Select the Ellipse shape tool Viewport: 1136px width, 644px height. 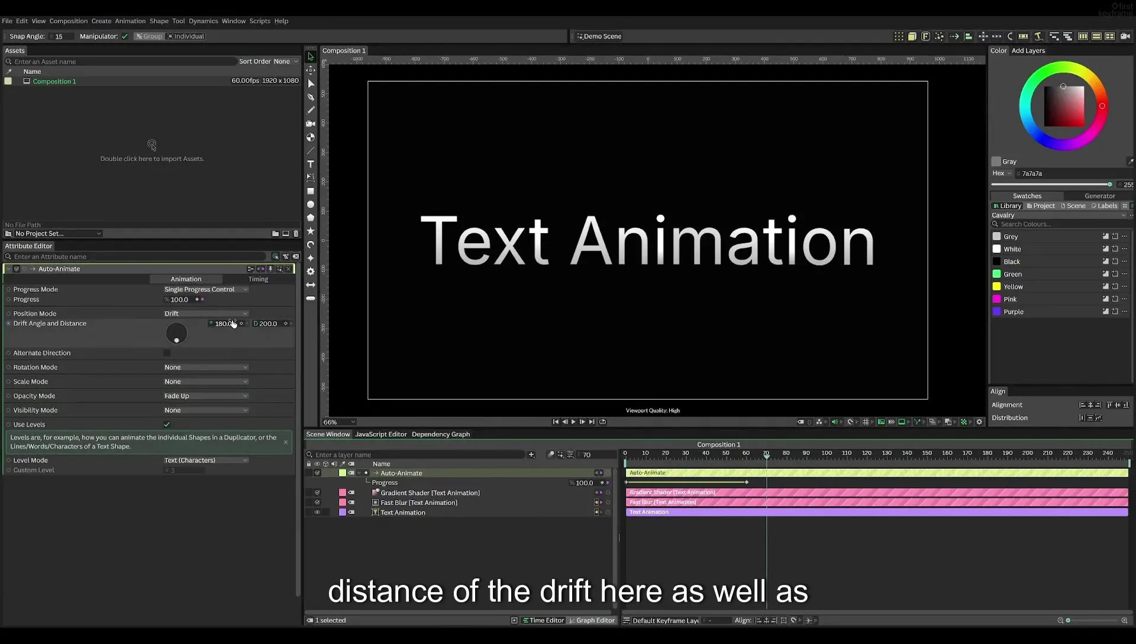[311, 204]
